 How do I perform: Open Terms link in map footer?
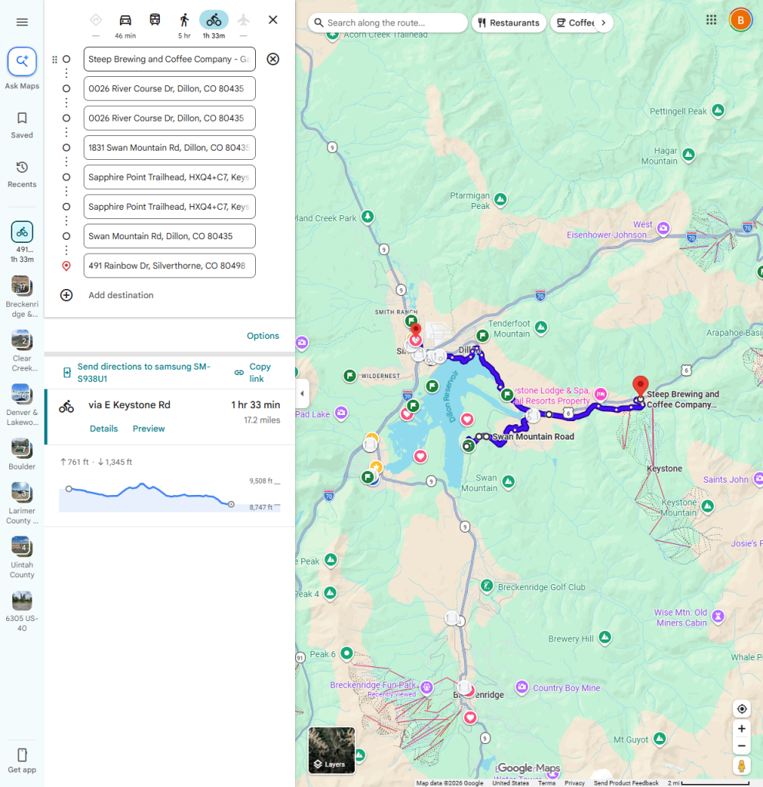tap(546, 783)
